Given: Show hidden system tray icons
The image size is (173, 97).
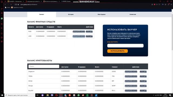Looking at the screenshot, I should click(154, 95).
